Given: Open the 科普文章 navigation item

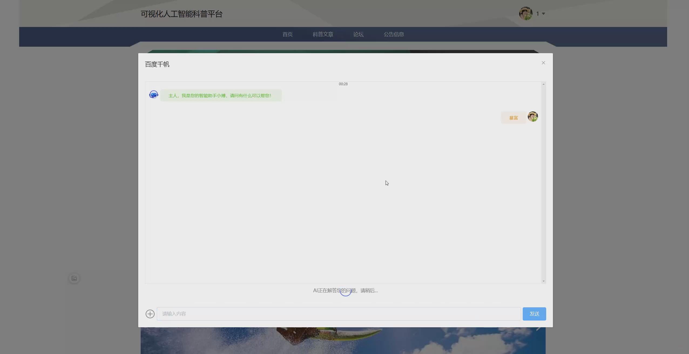Looking at the screenshot, I should [323, 34].
